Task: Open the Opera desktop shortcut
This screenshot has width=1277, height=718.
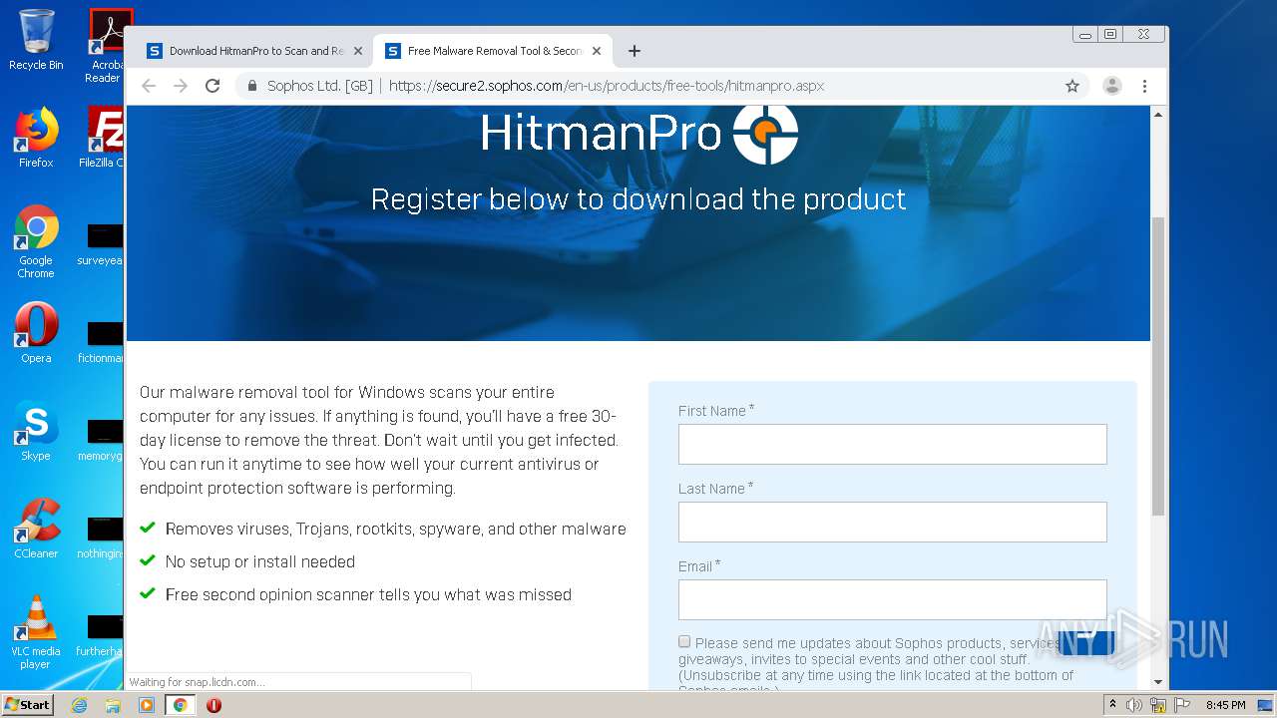Action: [36, 332]
